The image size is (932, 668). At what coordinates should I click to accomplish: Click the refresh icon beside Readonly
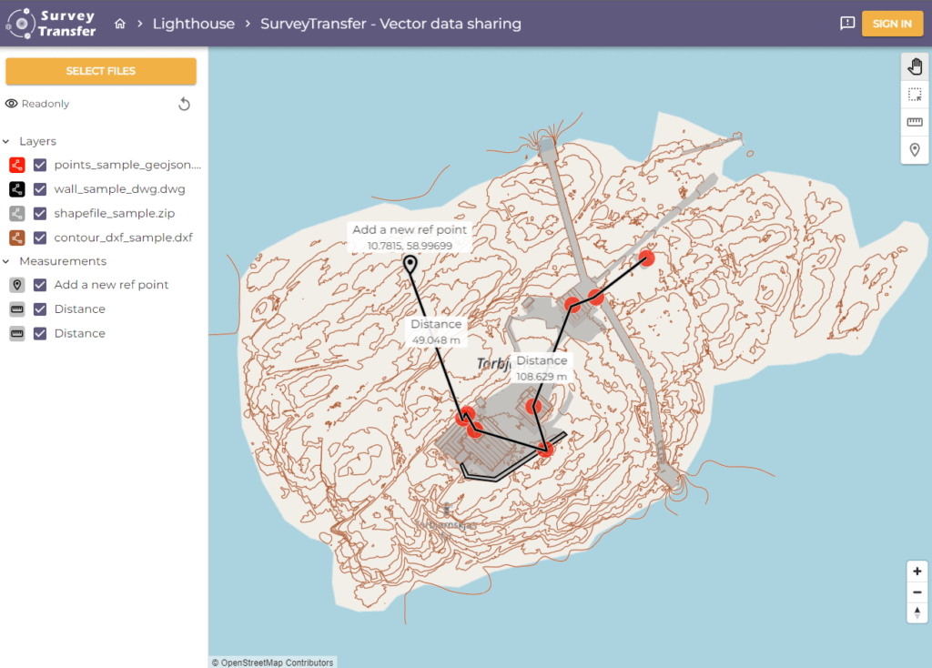pos(185,104)
